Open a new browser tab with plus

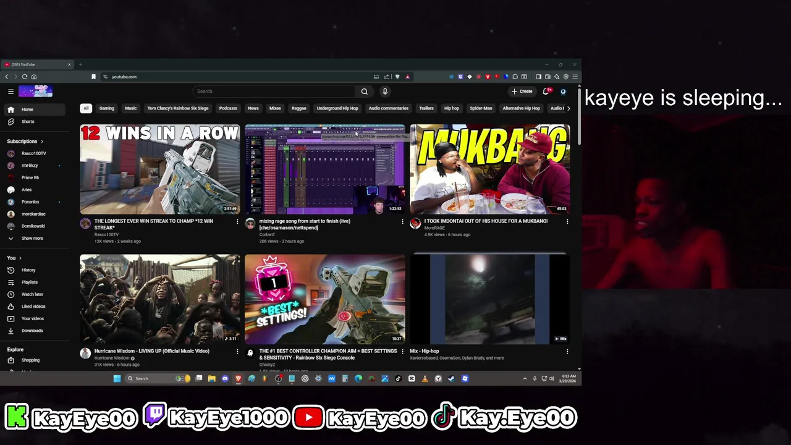click(80, 64)
